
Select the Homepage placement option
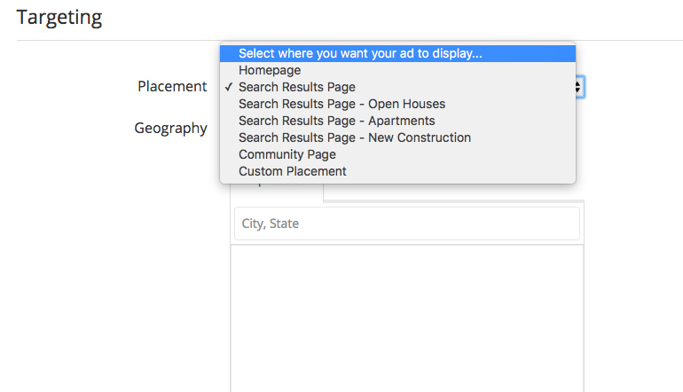[x=397, y=70]
